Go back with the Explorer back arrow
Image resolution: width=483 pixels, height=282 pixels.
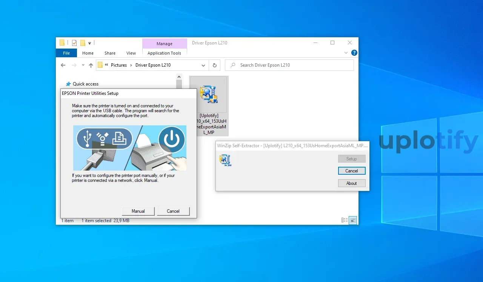63,65
